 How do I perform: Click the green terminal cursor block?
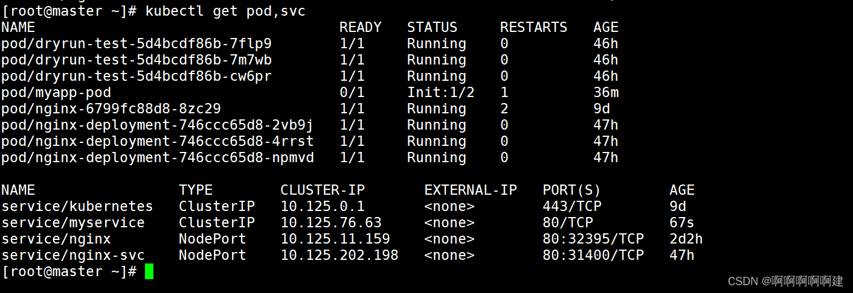(149, 272)
